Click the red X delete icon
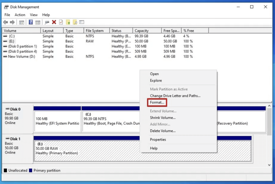The image size is (275, 184). (54, 22)
